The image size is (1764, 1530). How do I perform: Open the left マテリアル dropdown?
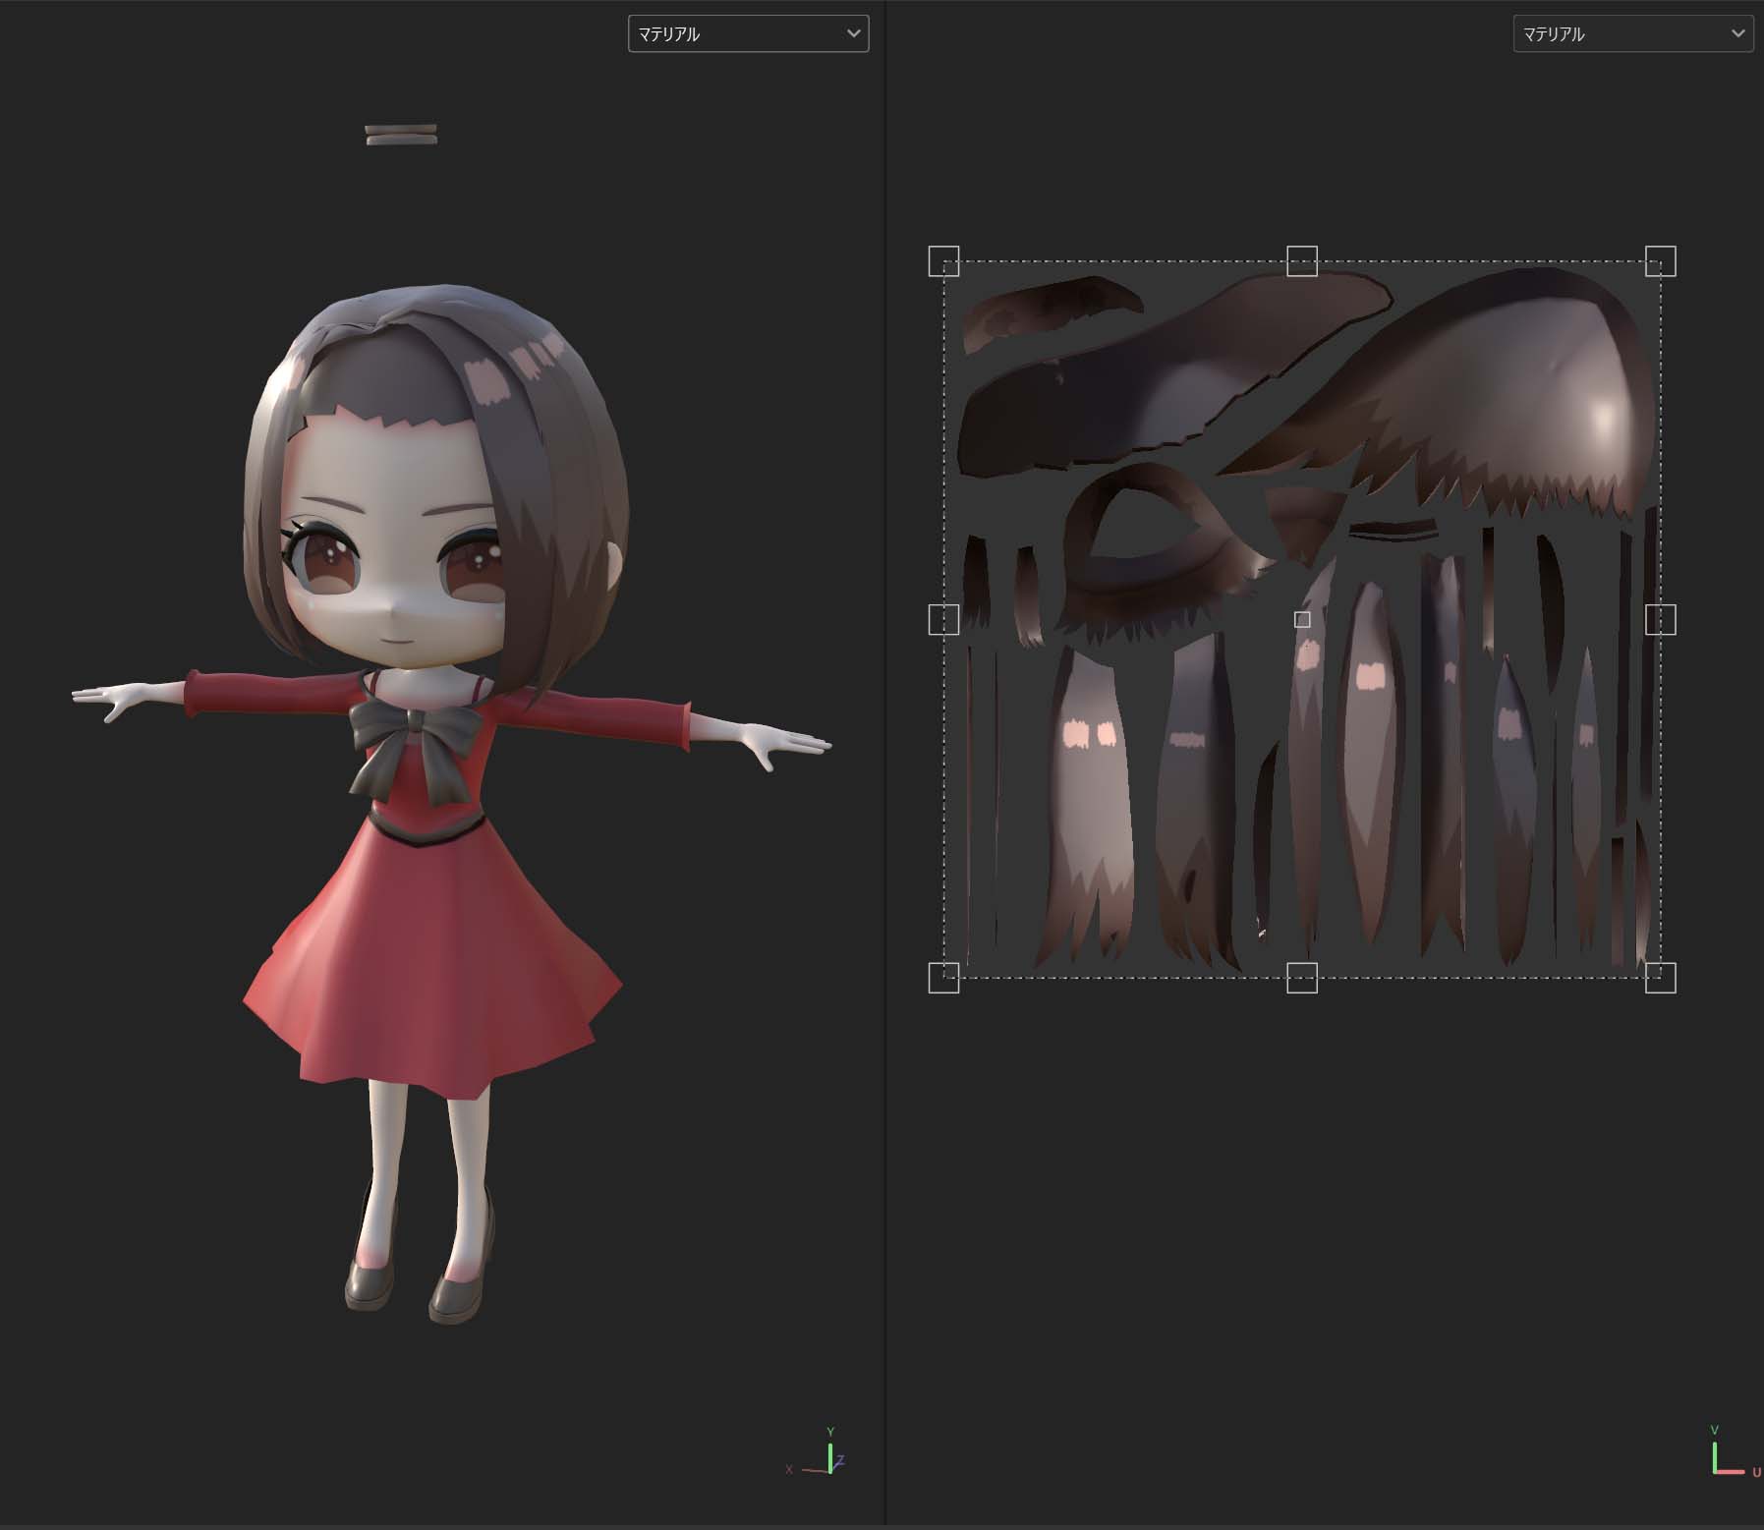click(x=749, y=32)
